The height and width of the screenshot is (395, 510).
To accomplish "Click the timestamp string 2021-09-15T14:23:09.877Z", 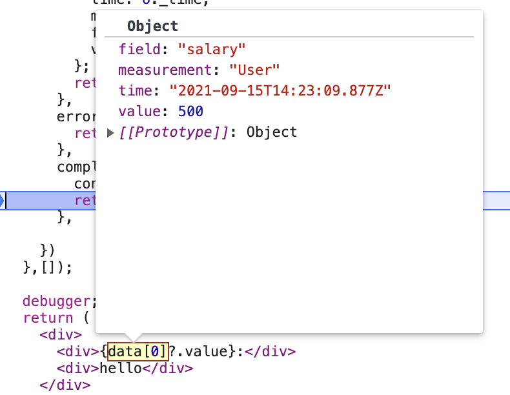I will (280, 90).
